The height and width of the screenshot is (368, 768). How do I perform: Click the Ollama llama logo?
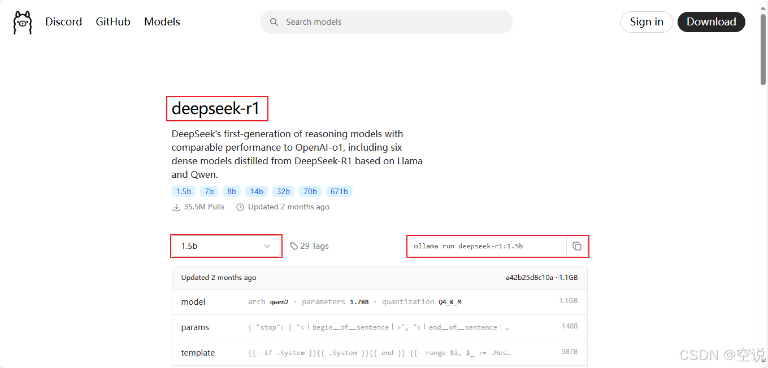coord(23,23)
